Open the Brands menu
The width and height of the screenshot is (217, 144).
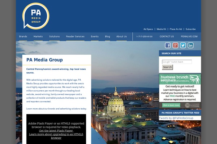click(23, 36)
